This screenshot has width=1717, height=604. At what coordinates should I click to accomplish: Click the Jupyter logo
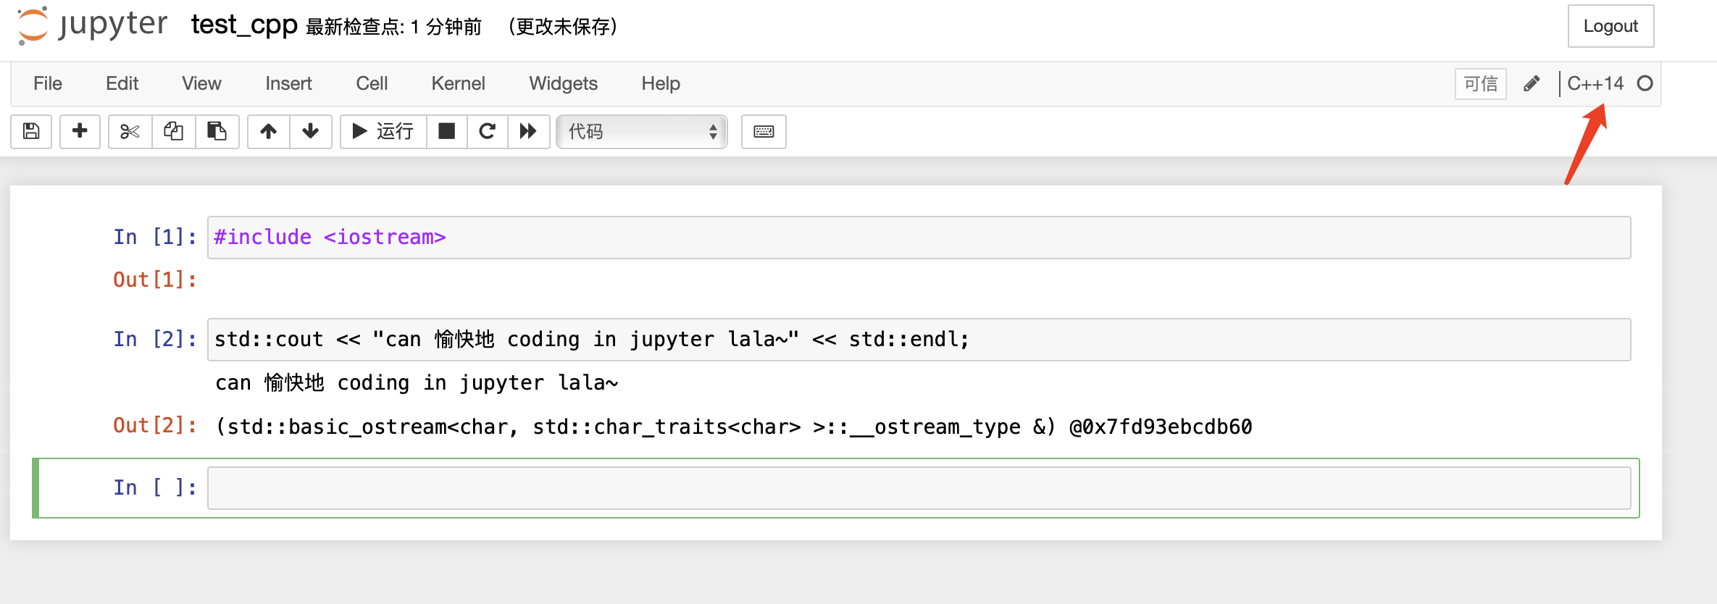tap(92, 25)
